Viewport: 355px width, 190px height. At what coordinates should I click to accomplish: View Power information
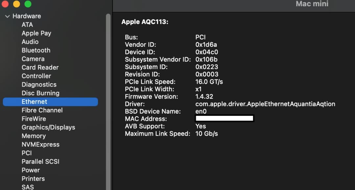[x=31, y=170]
